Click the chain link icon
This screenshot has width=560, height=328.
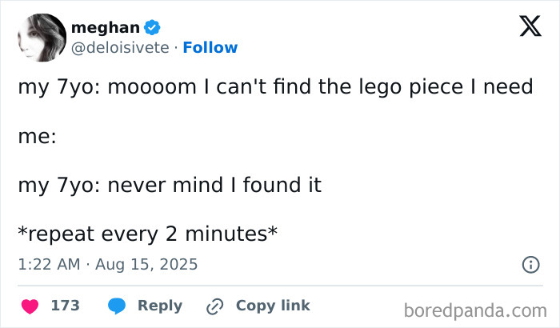point(214,306)
